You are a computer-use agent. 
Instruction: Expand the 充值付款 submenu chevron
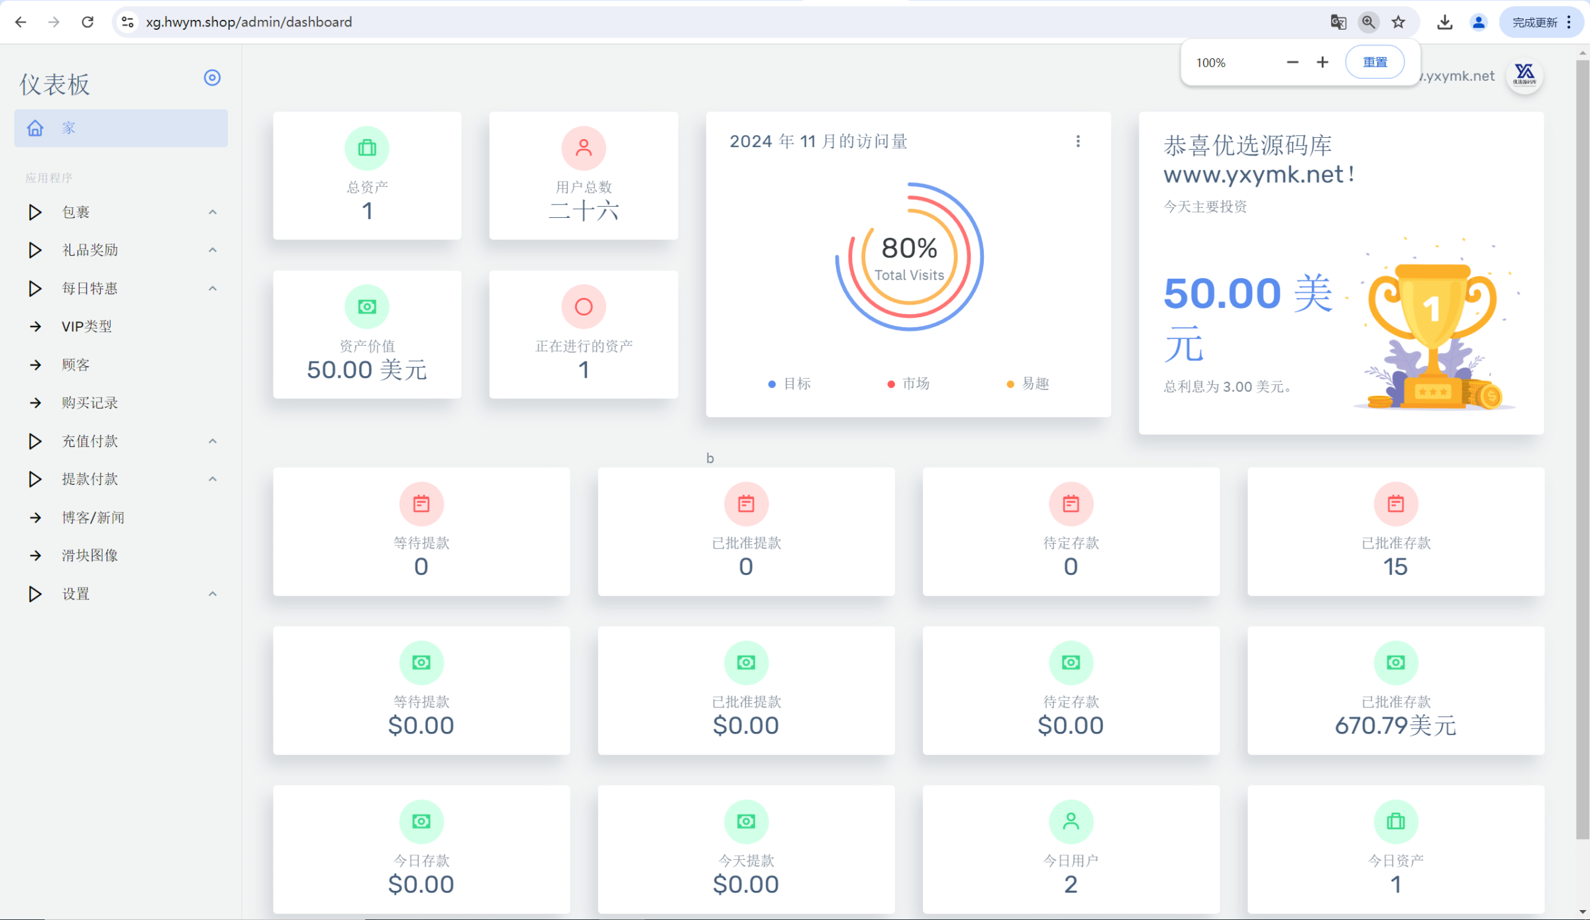[213, 441]
